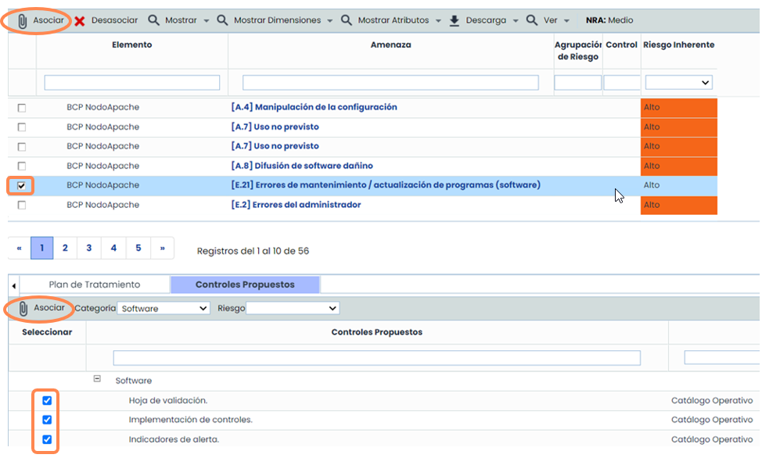Click the red X Desasociar icon
This screenshot has width=762, height=458.
pos(80,20)
